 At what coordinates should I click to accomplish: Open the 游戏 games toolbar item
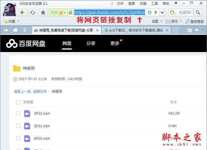171,21
